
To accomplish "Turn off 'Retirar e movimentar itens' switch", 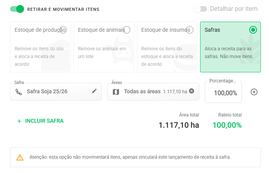I will (x=17, y=9).
